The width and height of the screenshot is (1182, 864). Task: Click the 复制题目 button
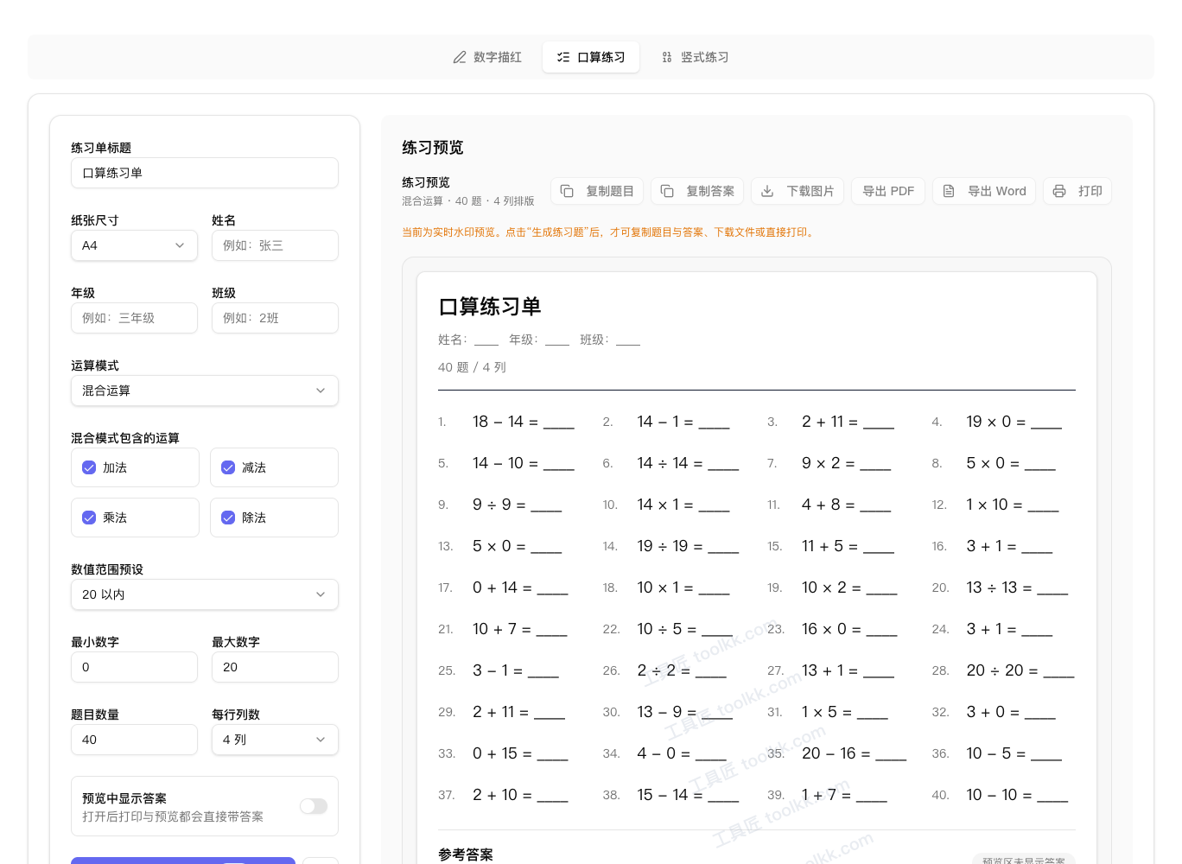click(x=597, y=191)
